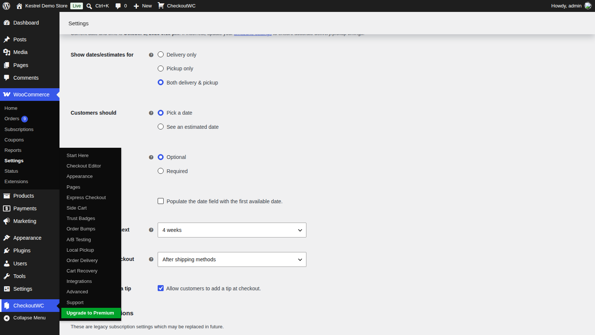Open Express Checkout submenu item
595x335 pixels.
86,198
